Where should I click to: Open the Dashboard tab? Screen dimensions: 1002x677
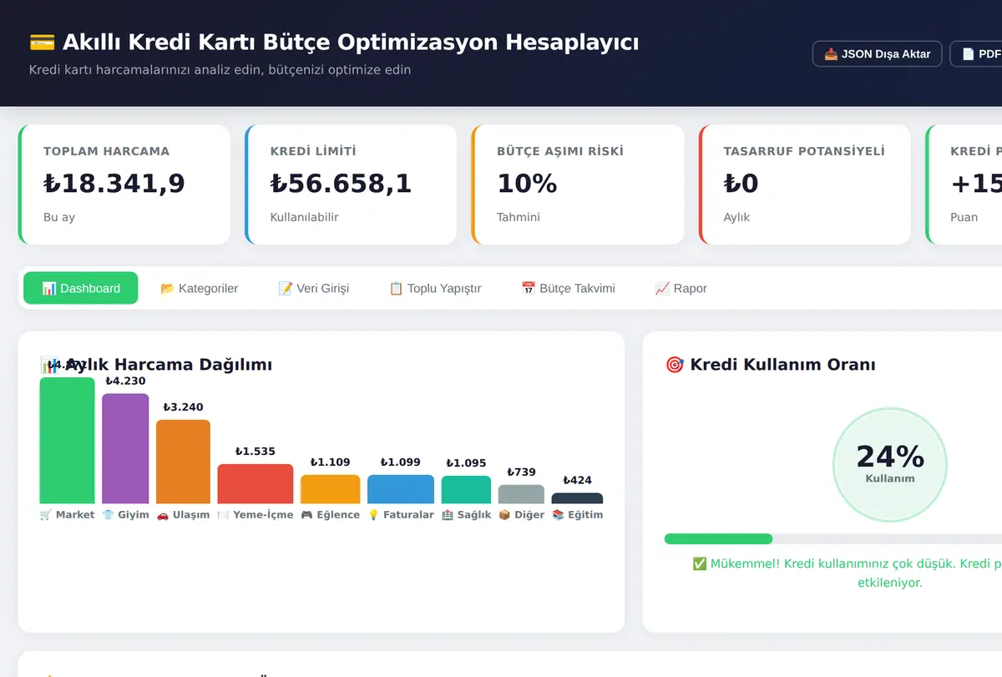pos(80,288)
